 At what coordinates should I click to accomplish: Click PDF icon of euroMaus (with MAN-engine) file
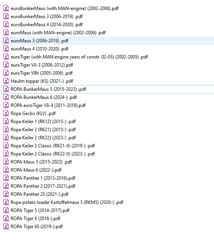click(x=6, y=33)
